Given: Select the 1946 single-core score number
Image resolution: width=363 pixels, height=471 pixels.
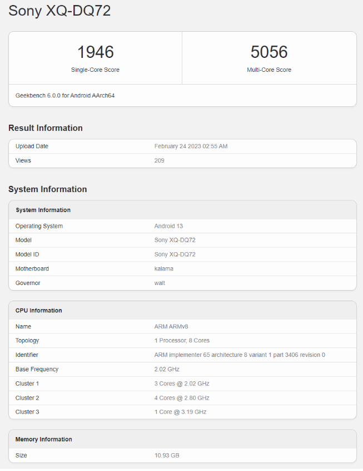Looking at the screenshot, I should [x=95, y=52].
